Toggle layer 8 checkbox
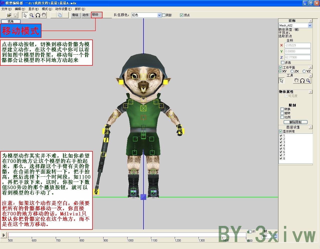The image size is (320, 249). [281, 159]
